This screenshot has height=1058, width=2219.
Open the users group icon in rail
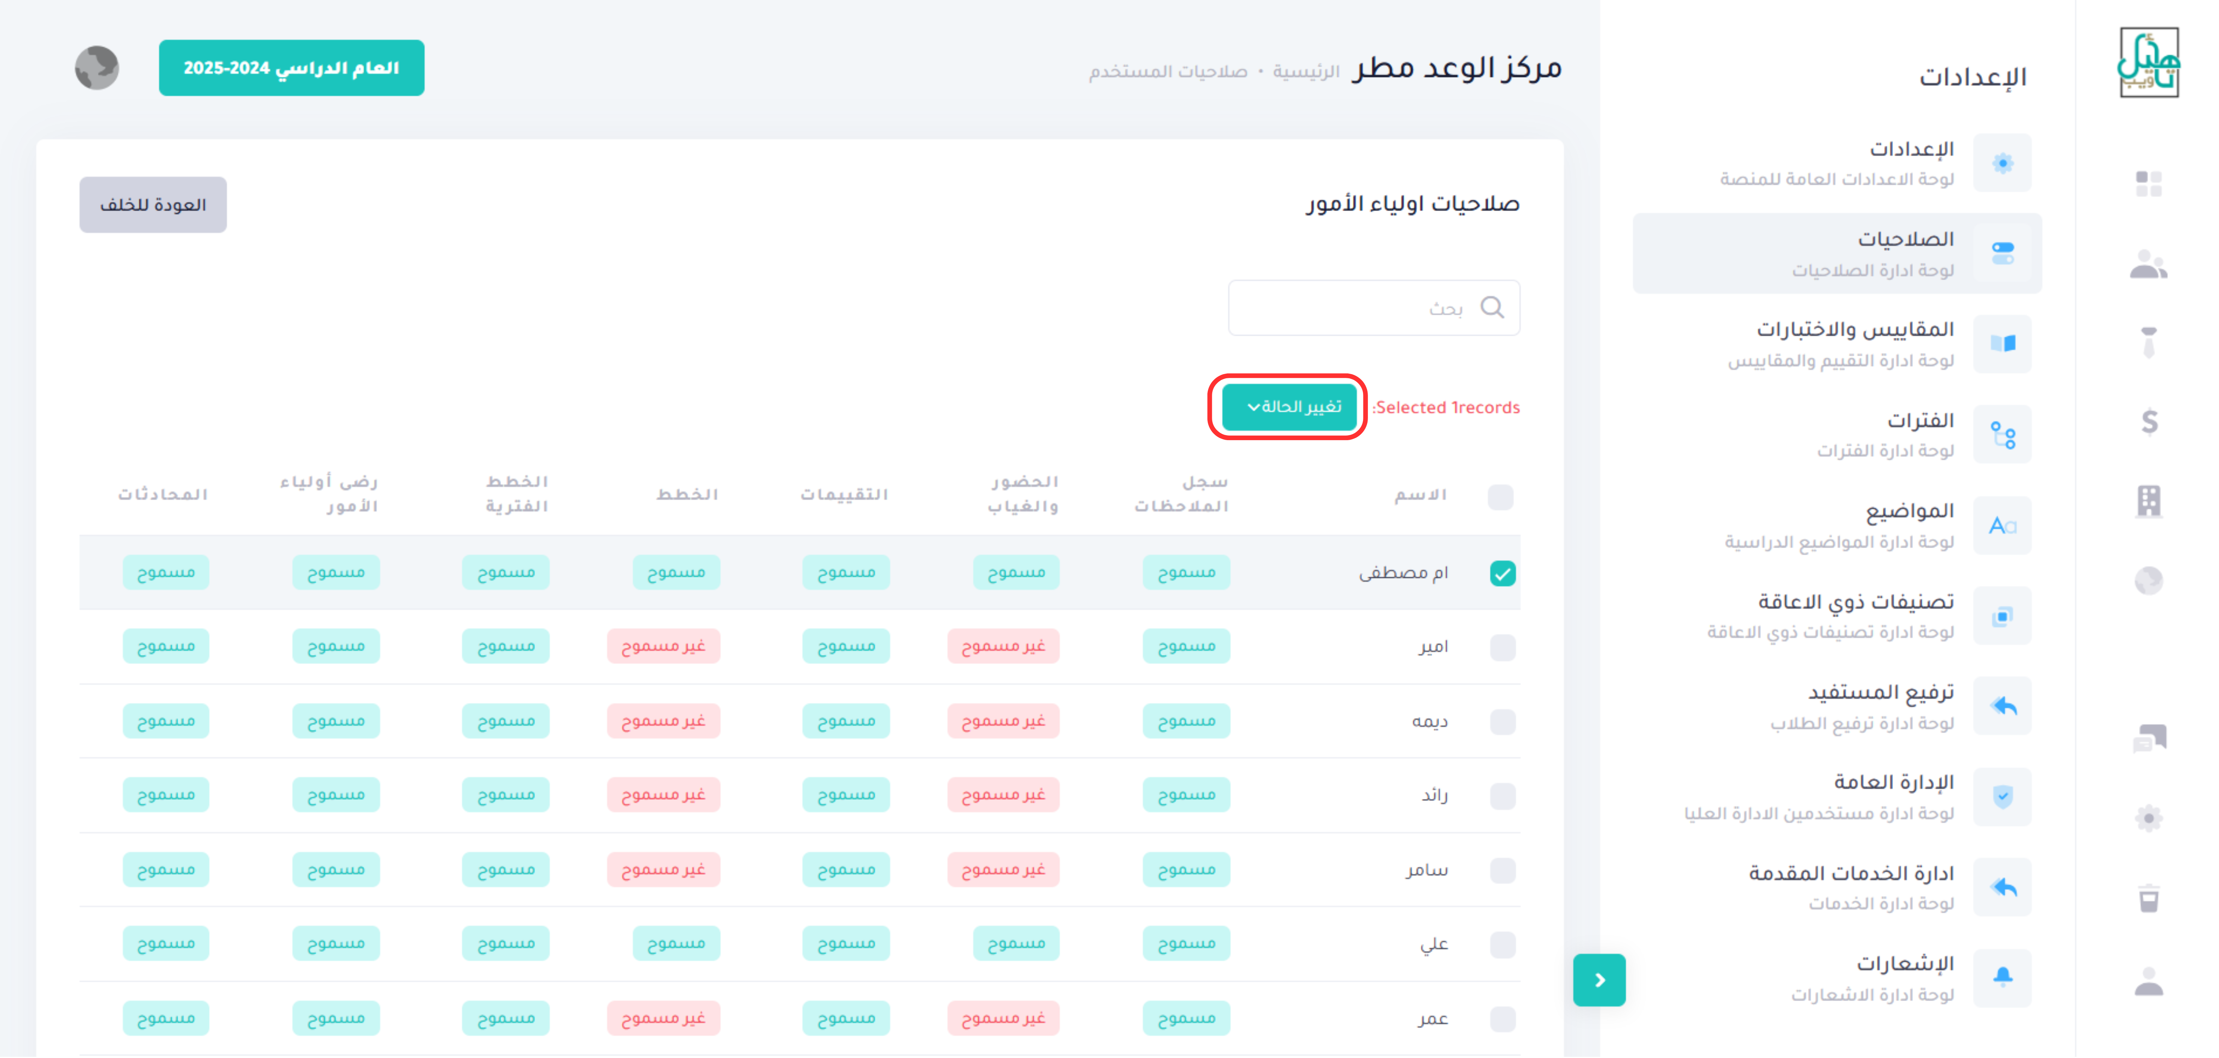click(x=2148, y=264)
